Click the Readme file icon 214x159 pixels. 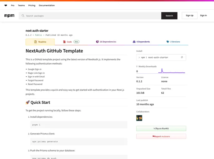[x=35, y=42]
